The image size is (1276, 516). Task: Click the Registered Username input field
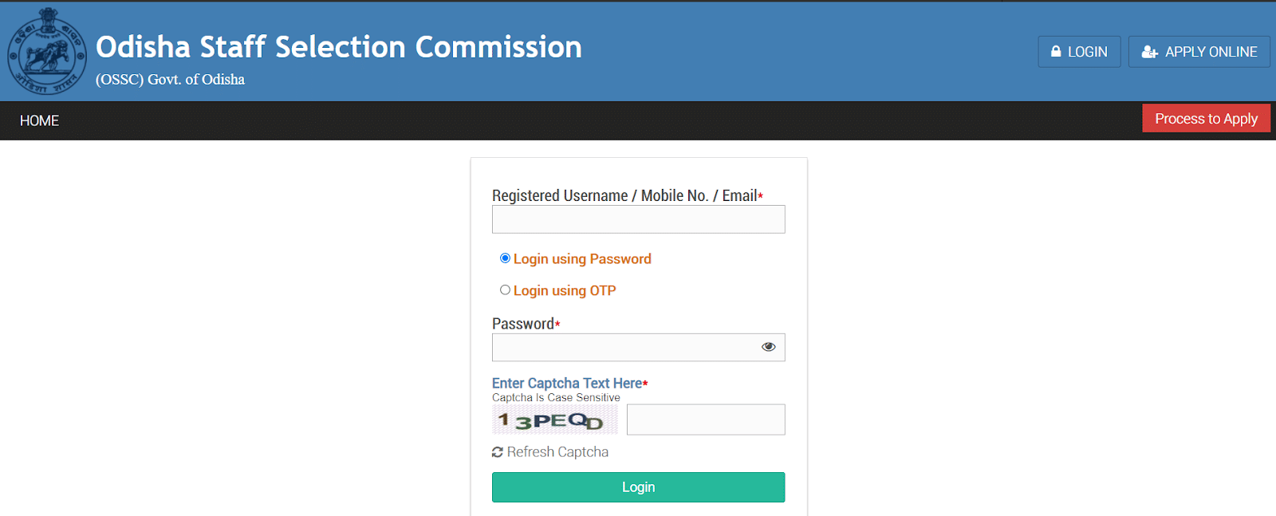(638, 219)
